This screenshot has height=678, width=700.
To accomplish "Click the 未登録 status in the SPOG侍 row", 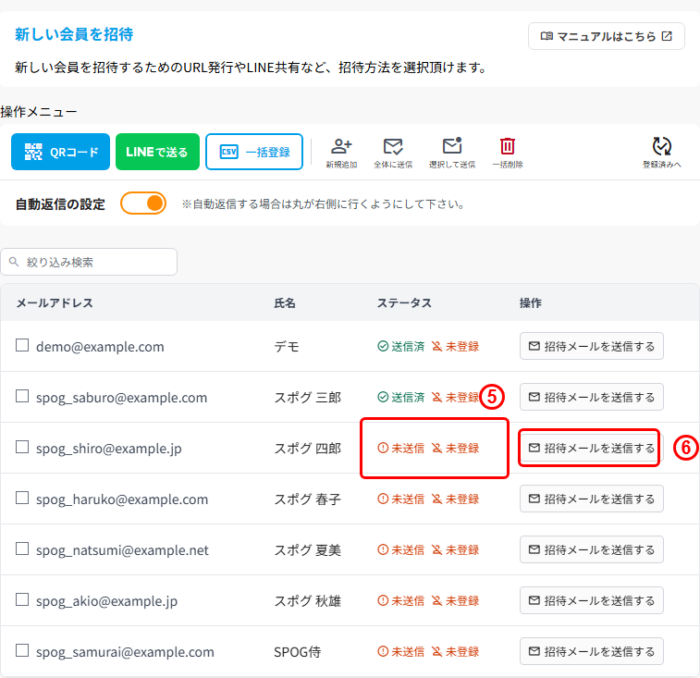I will pyautogui.click(x=455, y=652).
